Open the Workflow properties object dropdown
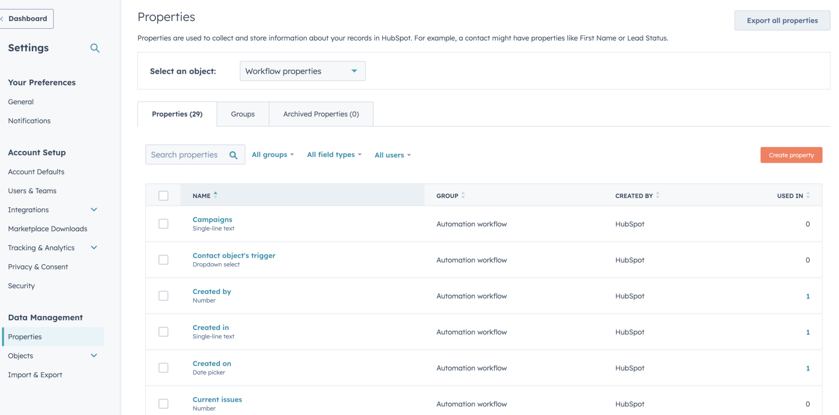This screenshot has width=839, height=415. pos(302,71)
